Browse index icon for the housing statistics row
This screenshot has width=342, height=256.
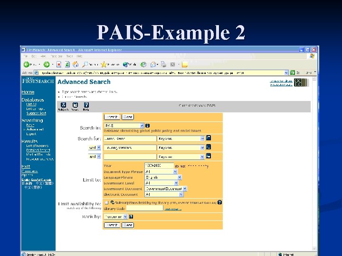(x=209, y=146)
